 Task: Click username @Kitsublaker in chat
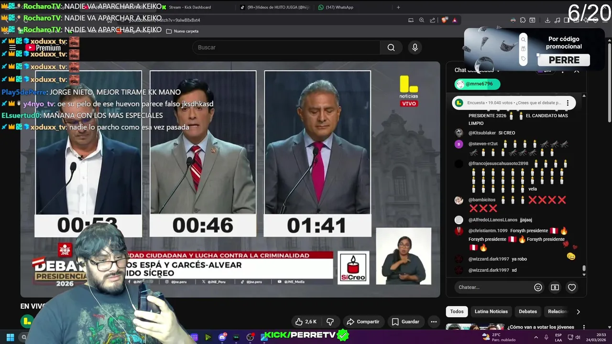(x=482, y=133)
